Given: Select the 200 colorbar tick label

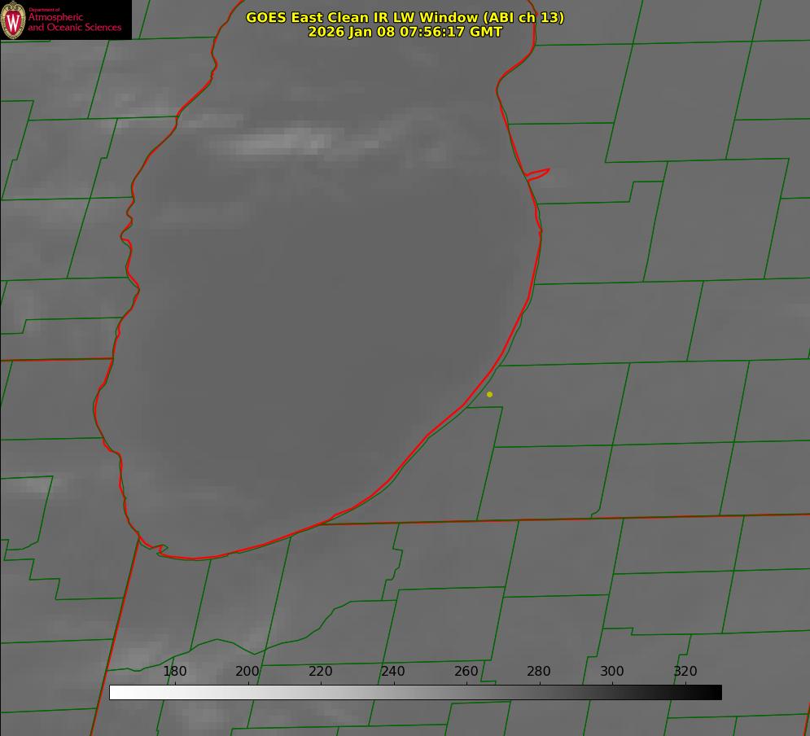Looking at the screenshot, I should 247,672.
